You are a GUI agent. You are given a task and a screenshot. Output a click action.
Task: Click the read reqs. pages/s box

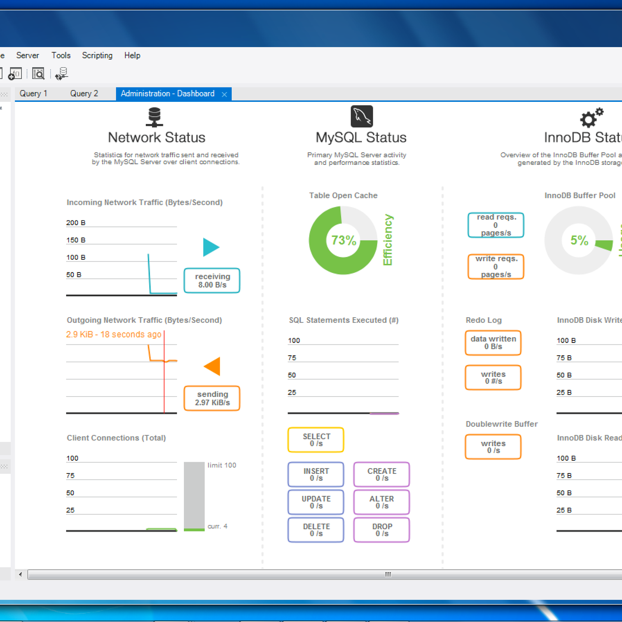[496, 225]
